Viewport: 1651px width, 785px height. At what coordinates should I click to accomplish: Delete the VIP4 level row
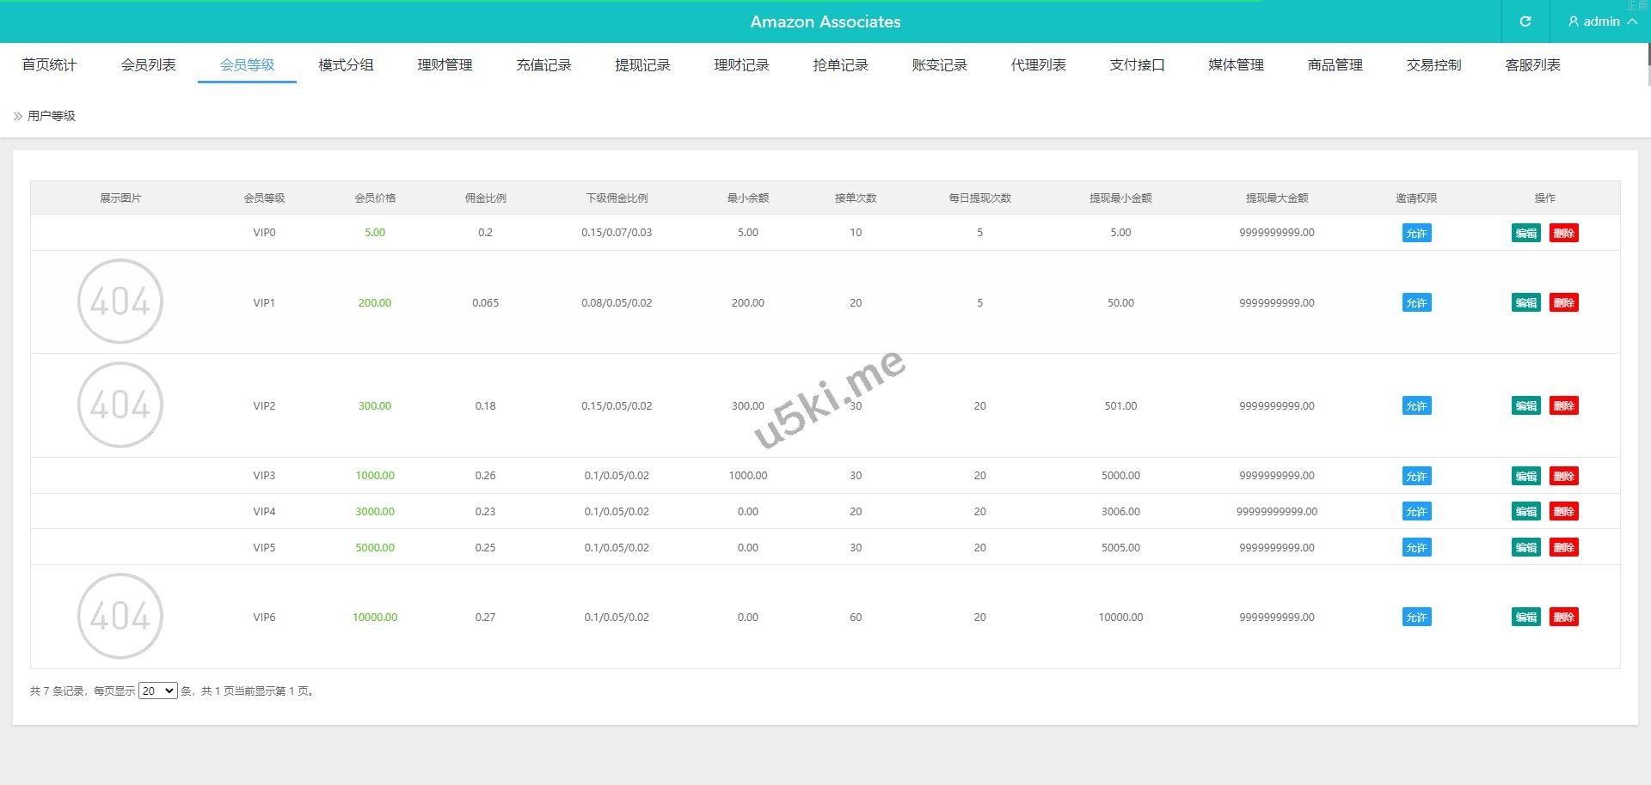pos(1563,511)
